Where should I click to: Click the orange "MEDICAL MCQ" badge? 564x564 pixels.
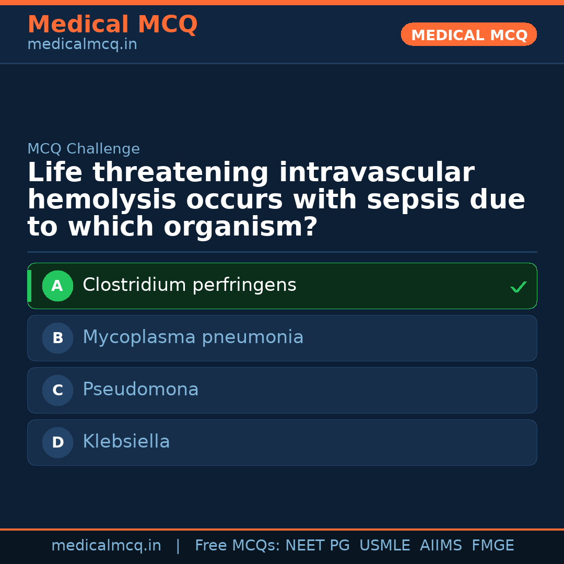point(469,35)
